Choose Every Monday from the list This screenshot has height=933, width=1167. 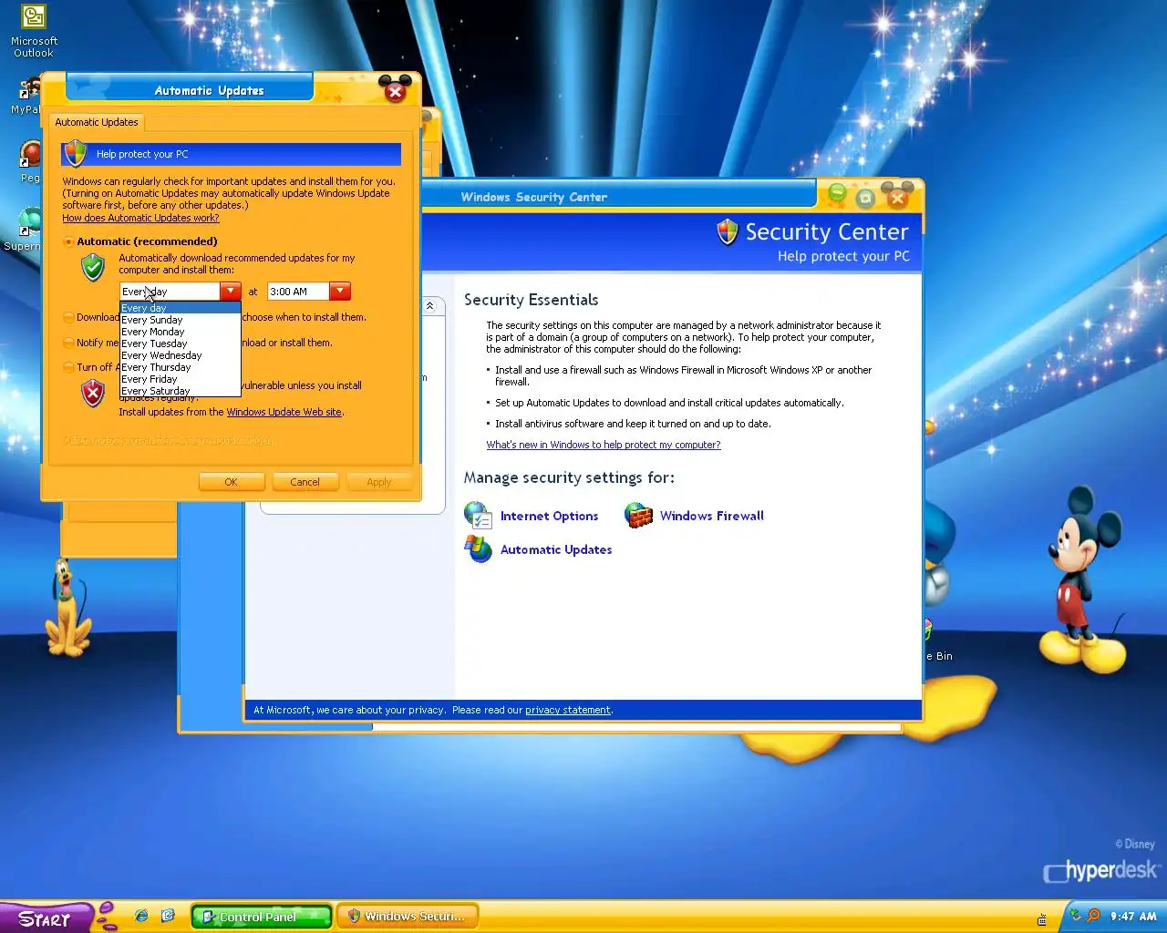(x=181, y=332)
